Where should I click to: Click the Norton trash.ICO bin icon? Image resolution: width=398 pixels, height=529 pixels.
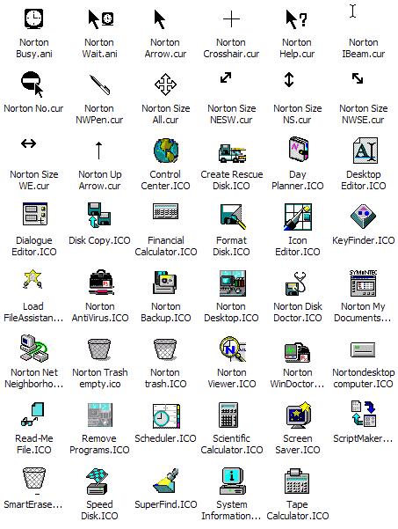(x=165, y=349)
